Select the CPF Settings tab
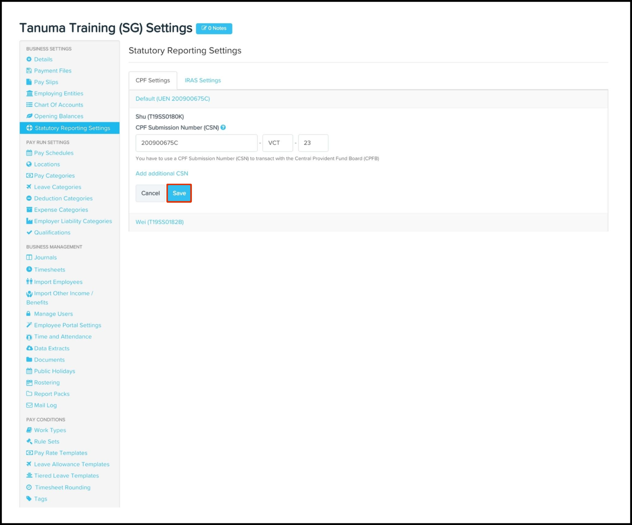This screenshot has width=632, height=525. 153,80
